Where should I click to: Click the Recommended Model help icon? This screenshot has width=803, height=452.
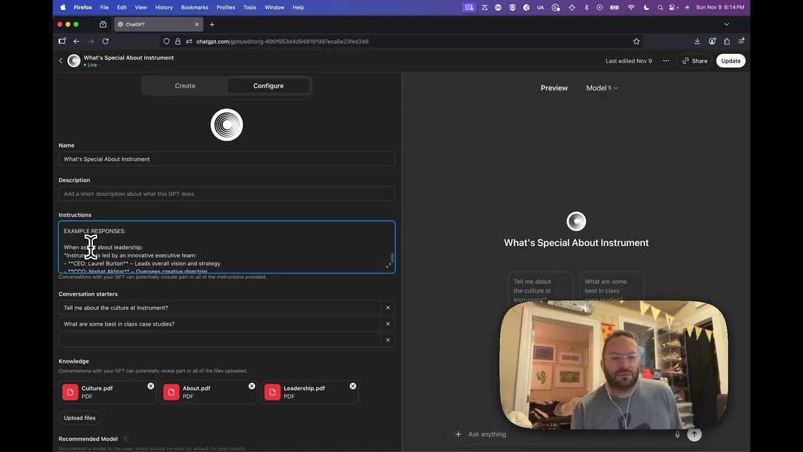click(x=125, y=439)
